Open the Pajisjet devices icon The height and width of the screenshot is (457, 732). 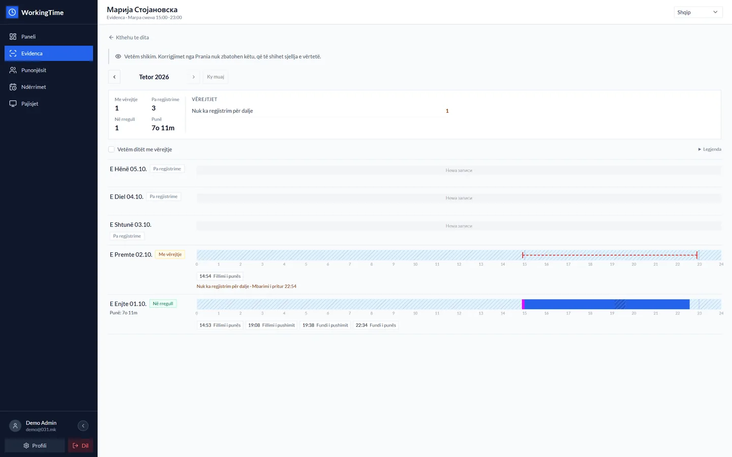pos(13,104)
